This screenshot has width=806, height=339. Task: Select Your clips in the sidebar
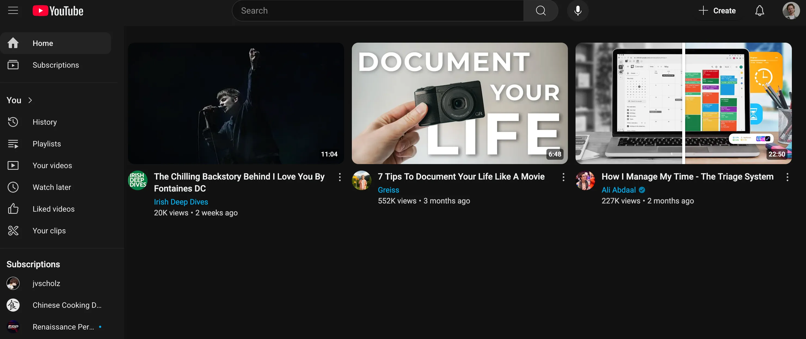click(x=49, y=231)
